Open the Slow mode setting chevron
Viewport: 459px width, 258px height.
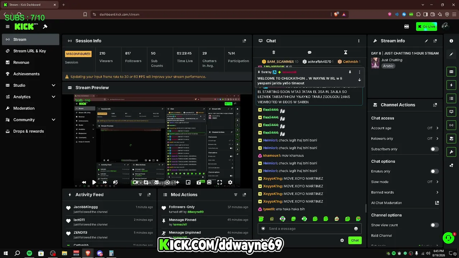tap(437, 182)
